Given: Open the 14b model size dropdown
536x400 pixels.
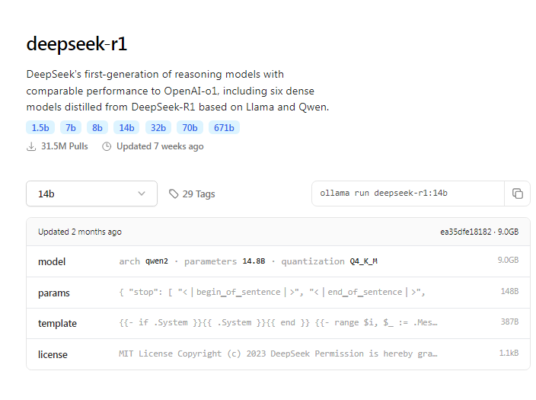Looking at the screenshot, I should point(91,194).
